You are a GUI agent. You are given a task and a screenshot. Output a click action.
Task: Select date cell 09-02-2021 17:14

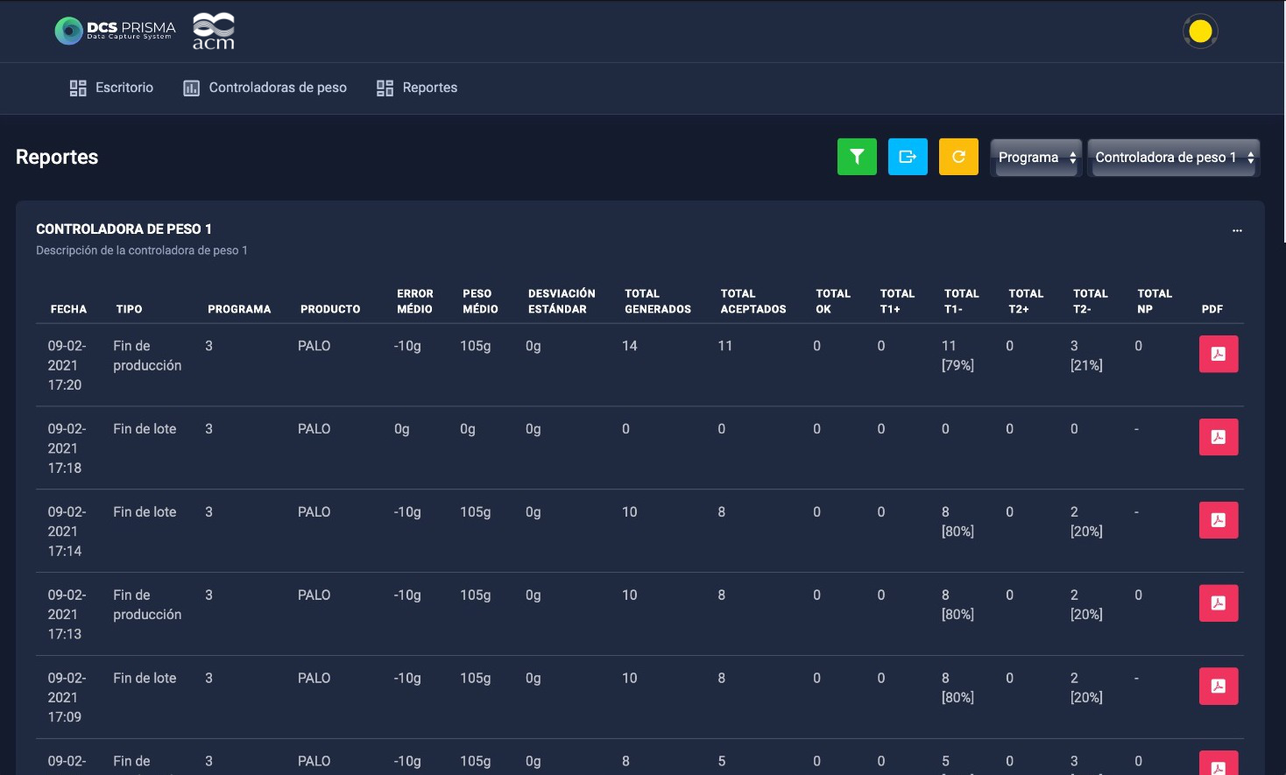[67, 532]
